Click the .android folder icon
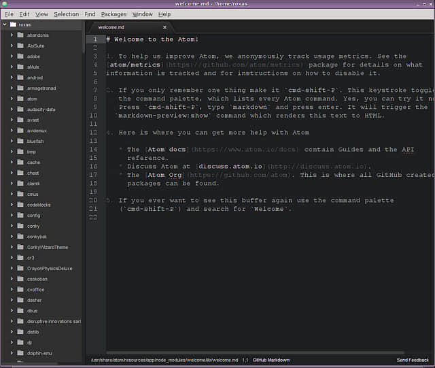This screenshot has width=435, height=368. (x=20, y=78)
